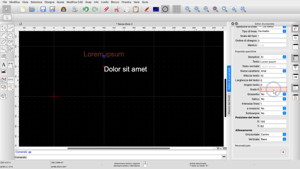Click the horizontal scrollbar under canvas
This screenshot has width=300, height=169.
(120, 148)
